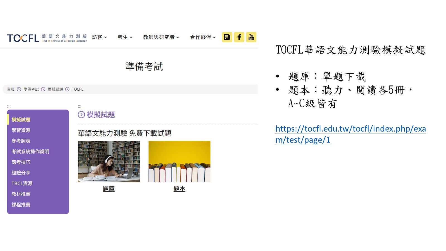Expand the 教師與研究者 dropdown menu
Screen dimensions: 446x251
click(x=161, y=37)
